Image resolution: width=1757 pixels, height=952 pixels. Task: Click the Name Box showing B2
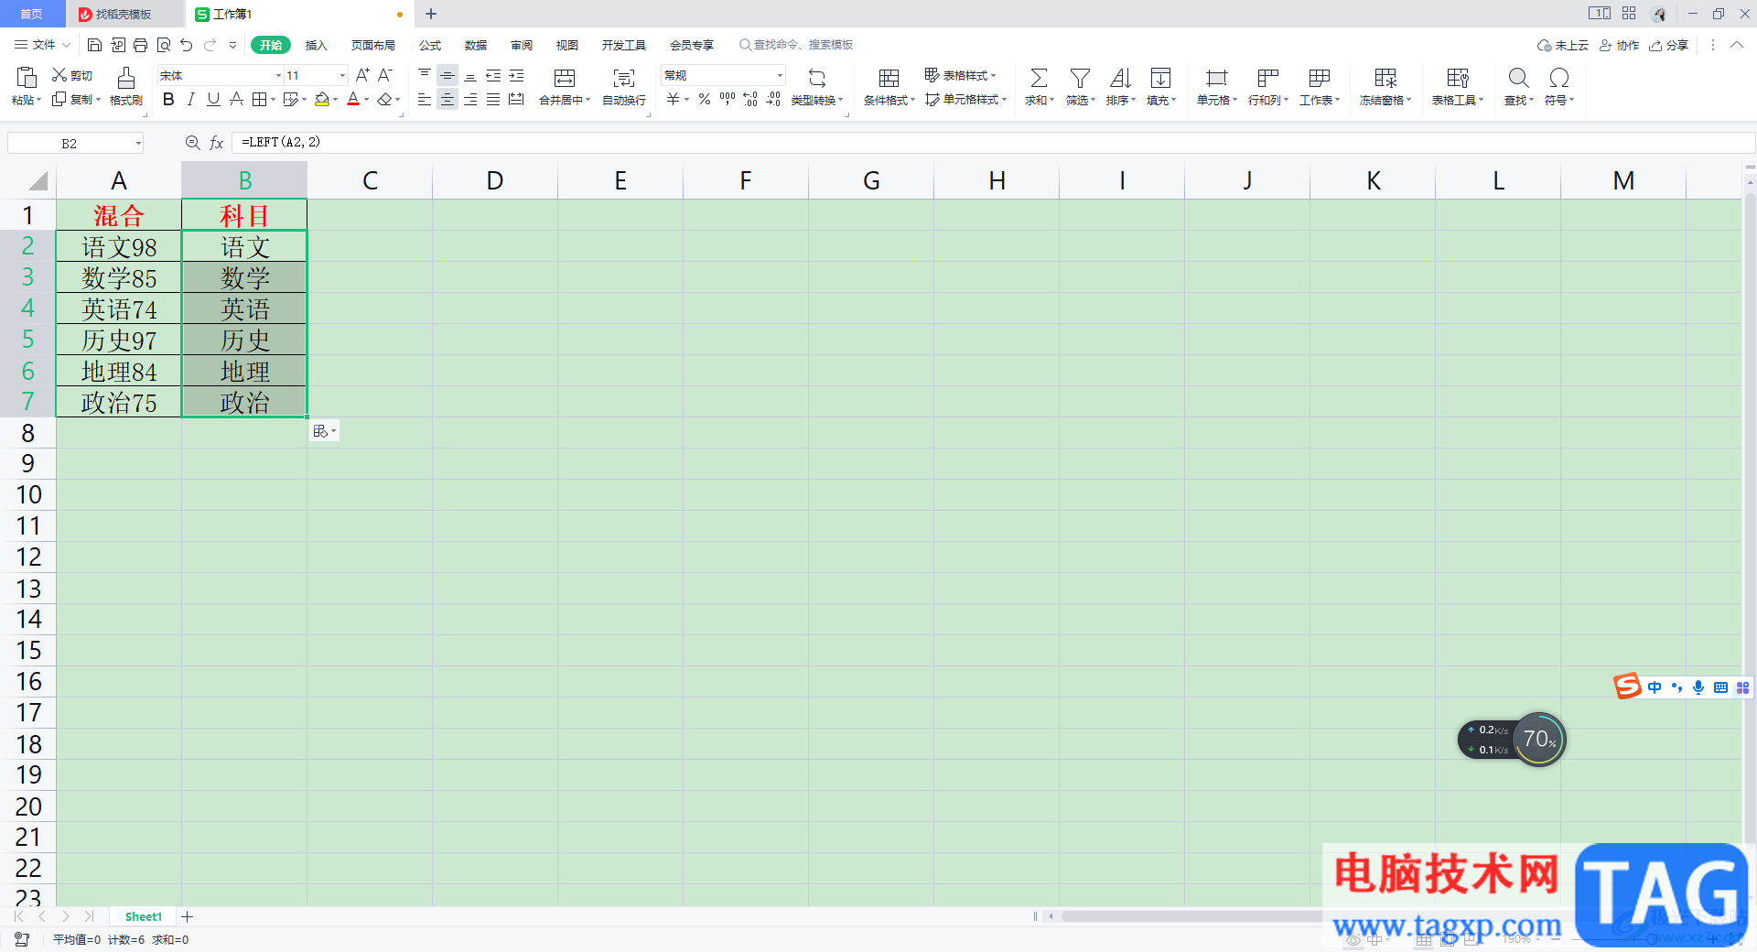[76, 143]
